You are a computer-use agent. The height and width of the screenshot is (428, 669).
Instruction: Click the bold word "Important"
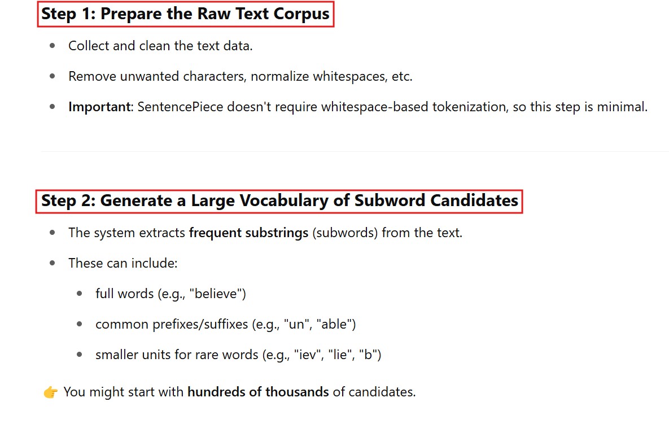(x=99, y=107)
